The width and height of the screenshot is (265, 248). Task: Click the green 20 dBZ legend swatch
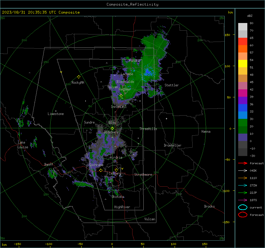(x=243, y=122)
